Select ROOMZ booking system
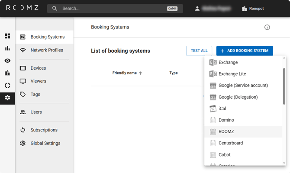Image resolution: width=290 pixels, height=173 pixels. [x=243, y=131]
